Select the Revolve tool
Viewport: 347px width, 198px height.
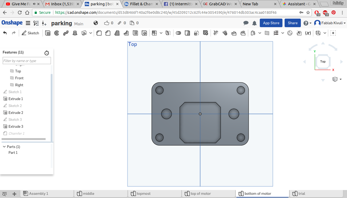coord(57,33)
